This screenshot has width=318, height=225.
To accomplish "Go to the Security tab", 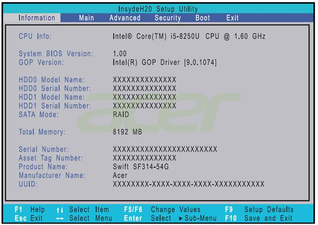I will [x=168, y=18].
